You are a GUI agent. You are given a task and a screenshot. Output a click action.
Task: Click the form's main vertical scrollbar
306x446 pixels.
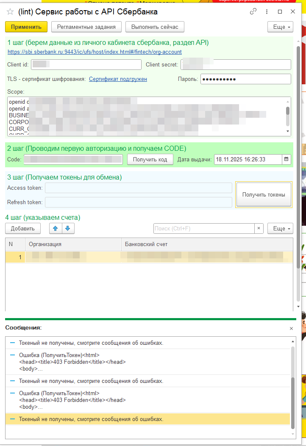tap(298, 156)
